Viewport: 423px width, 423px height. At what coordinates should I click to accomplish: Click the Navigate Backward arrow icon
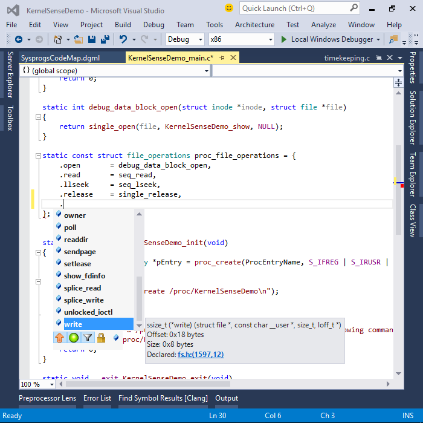point(19,39)
